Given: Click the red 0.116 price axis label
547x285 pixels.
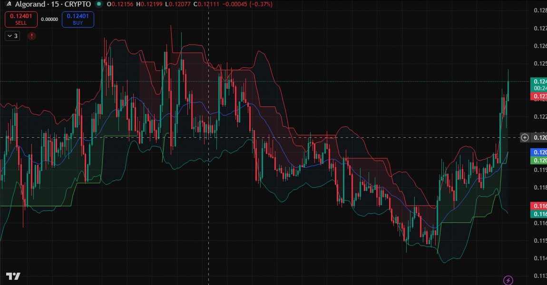Looking at the screenshot, I should tap(538, 206).
